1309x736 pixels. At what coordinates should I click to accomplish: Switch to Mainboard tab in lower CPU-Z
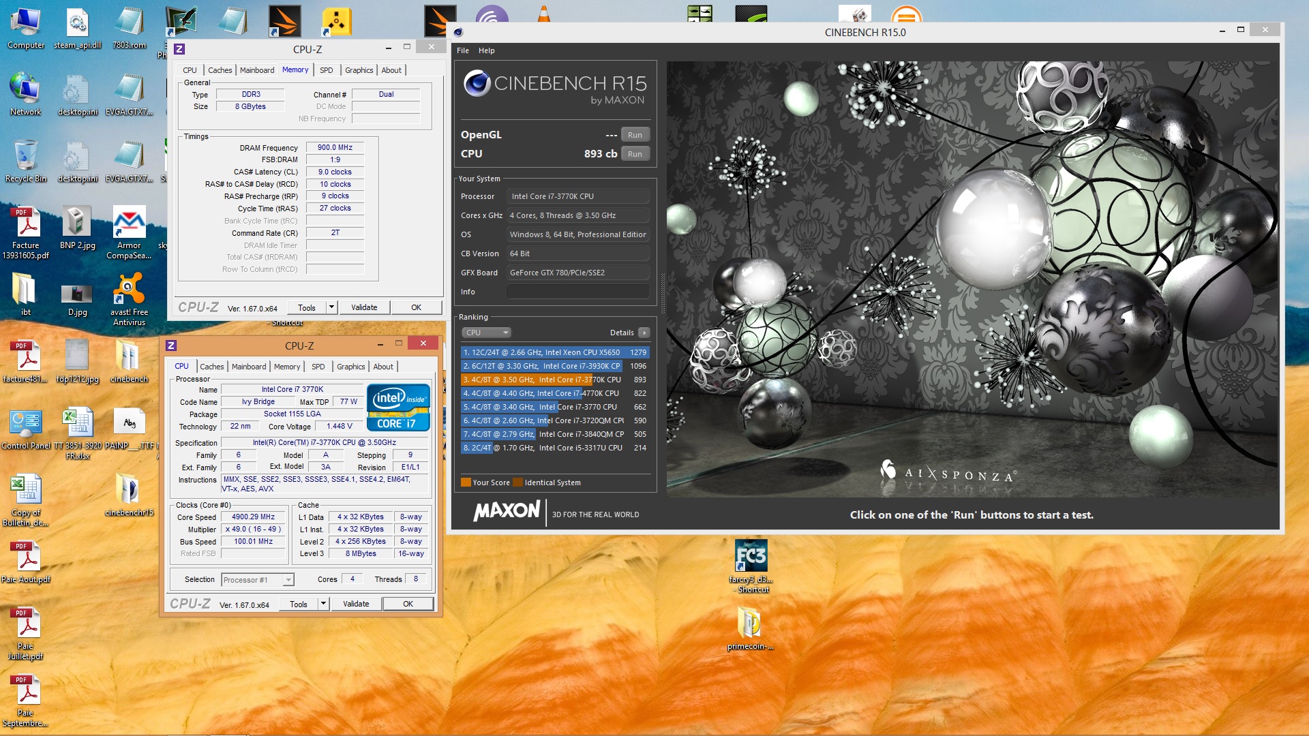click(249, 367)
